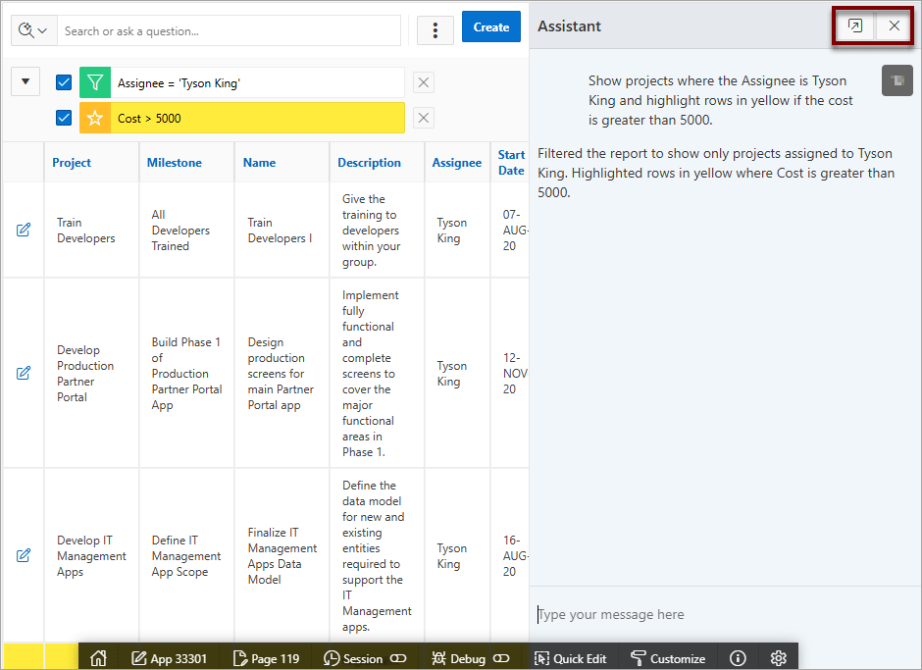Open App 33301 in developer toolbar

click(170, 658)
